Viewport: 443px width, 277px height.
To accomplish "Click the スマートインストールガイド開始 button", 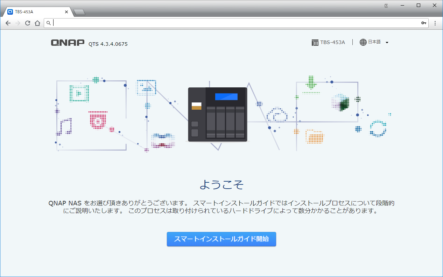I will tap(221, 239).
